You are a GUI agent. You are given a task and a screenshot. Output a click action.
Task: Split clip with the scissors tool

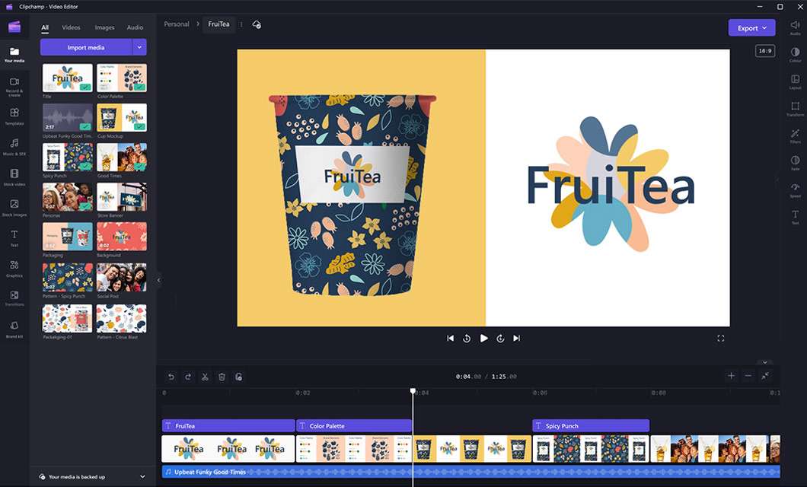pos(205,377)
